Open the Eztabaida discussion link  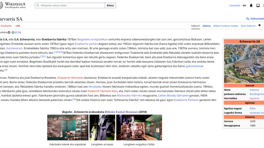pyautogui.click(x=6, y=26)
